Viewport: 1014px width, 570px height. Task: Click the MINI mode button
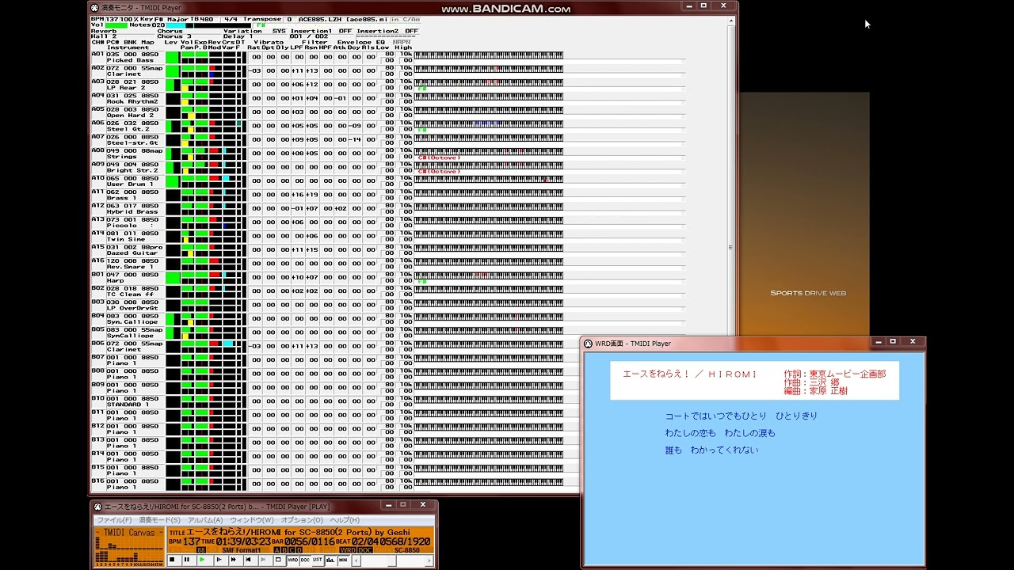(343, 560)
